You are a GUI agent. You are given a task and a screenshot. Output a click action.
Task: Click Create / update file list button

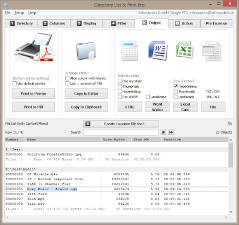[121, 124]
